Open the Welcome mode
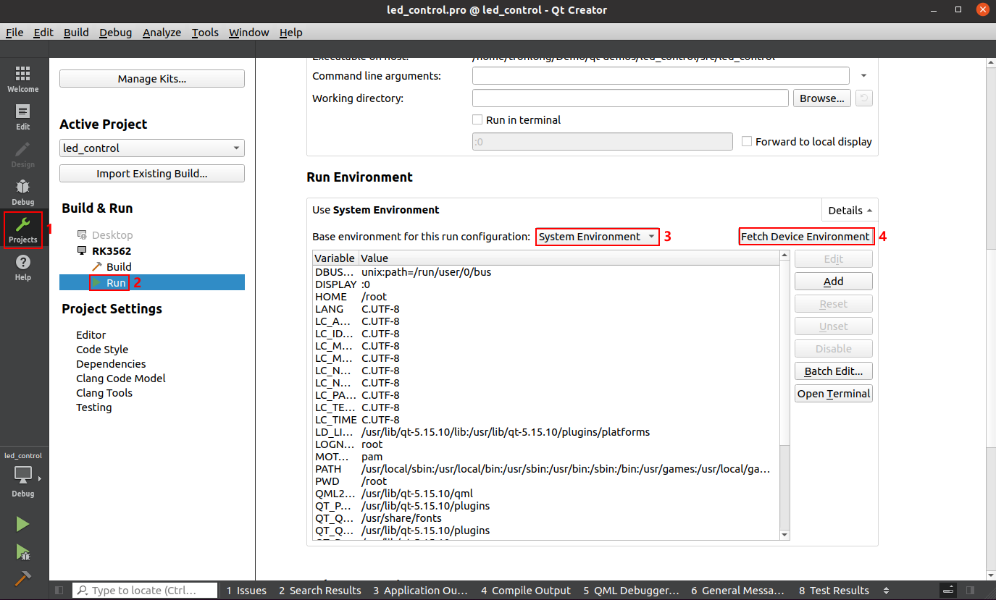996x600 pixels. point(22,80)
